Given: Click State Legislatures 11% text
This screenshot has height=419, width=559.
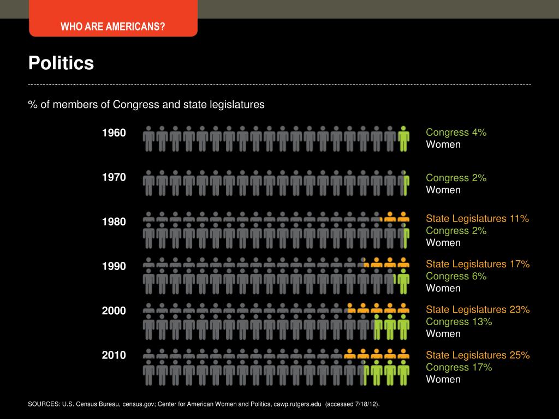Looking at the screenshot, I should point(477,218).
